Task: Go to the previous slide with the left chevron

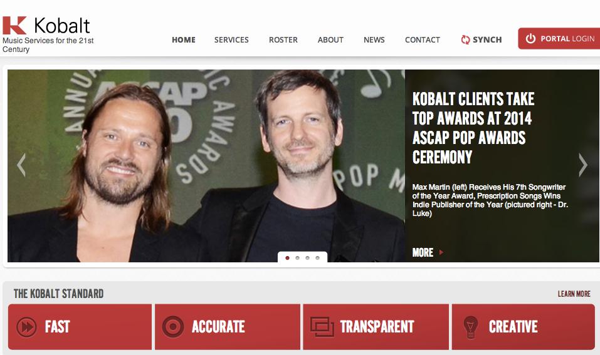Action: tap(21, 165)
